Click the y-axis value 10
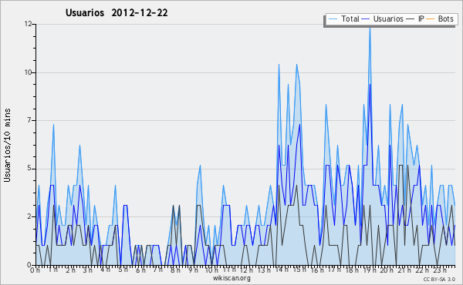Viewport: 463px width, 285px height. point(28,72)
